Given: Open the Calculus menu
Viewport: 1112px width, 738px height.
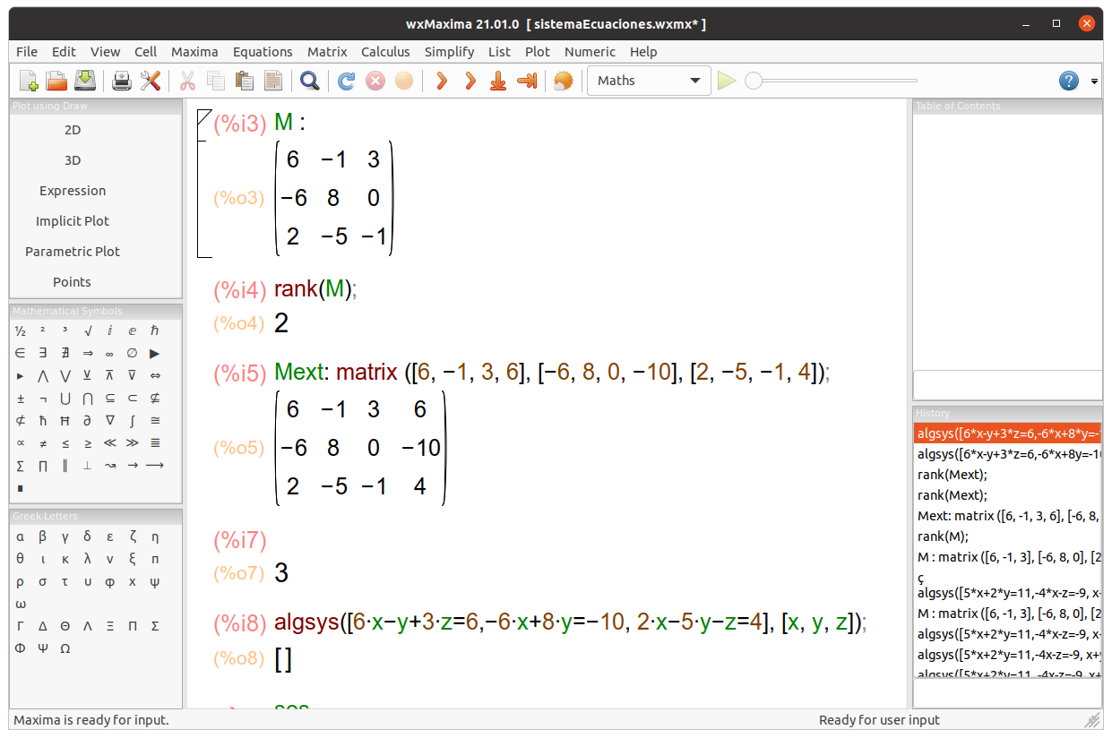Looking at the screenshot, I should pyautogui.click(x=385, y=51).
